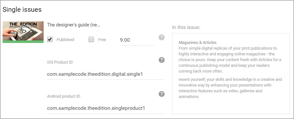Image resolution: width=294 pixels, height=119 pixels.
Task: Focus the Android product ID input field
Action: click(x=106, y=108)
